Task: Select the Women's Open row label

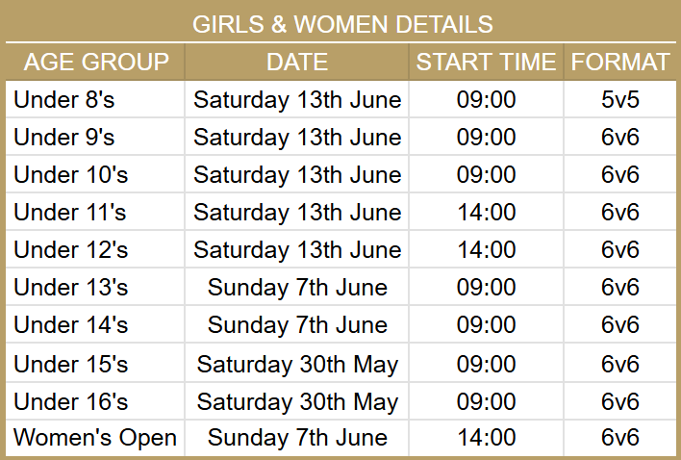Action: tap(95, 438)
